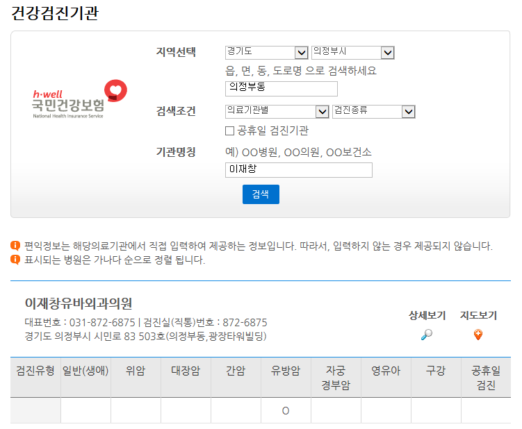
Task: Open the 의정부시 city dropdown
Action: (x=352, y=53)
